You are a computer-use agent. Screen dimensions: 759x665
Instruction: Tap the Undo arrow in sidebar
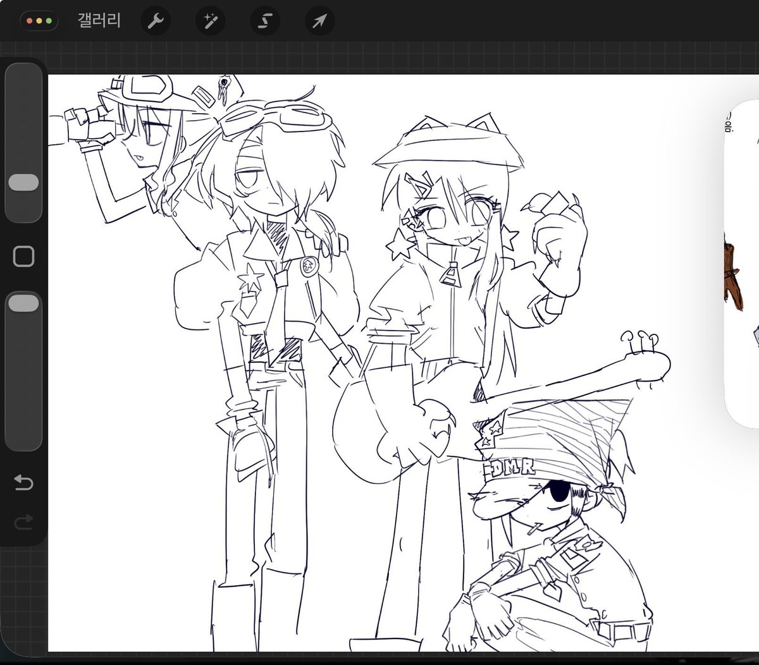[23, 484]
